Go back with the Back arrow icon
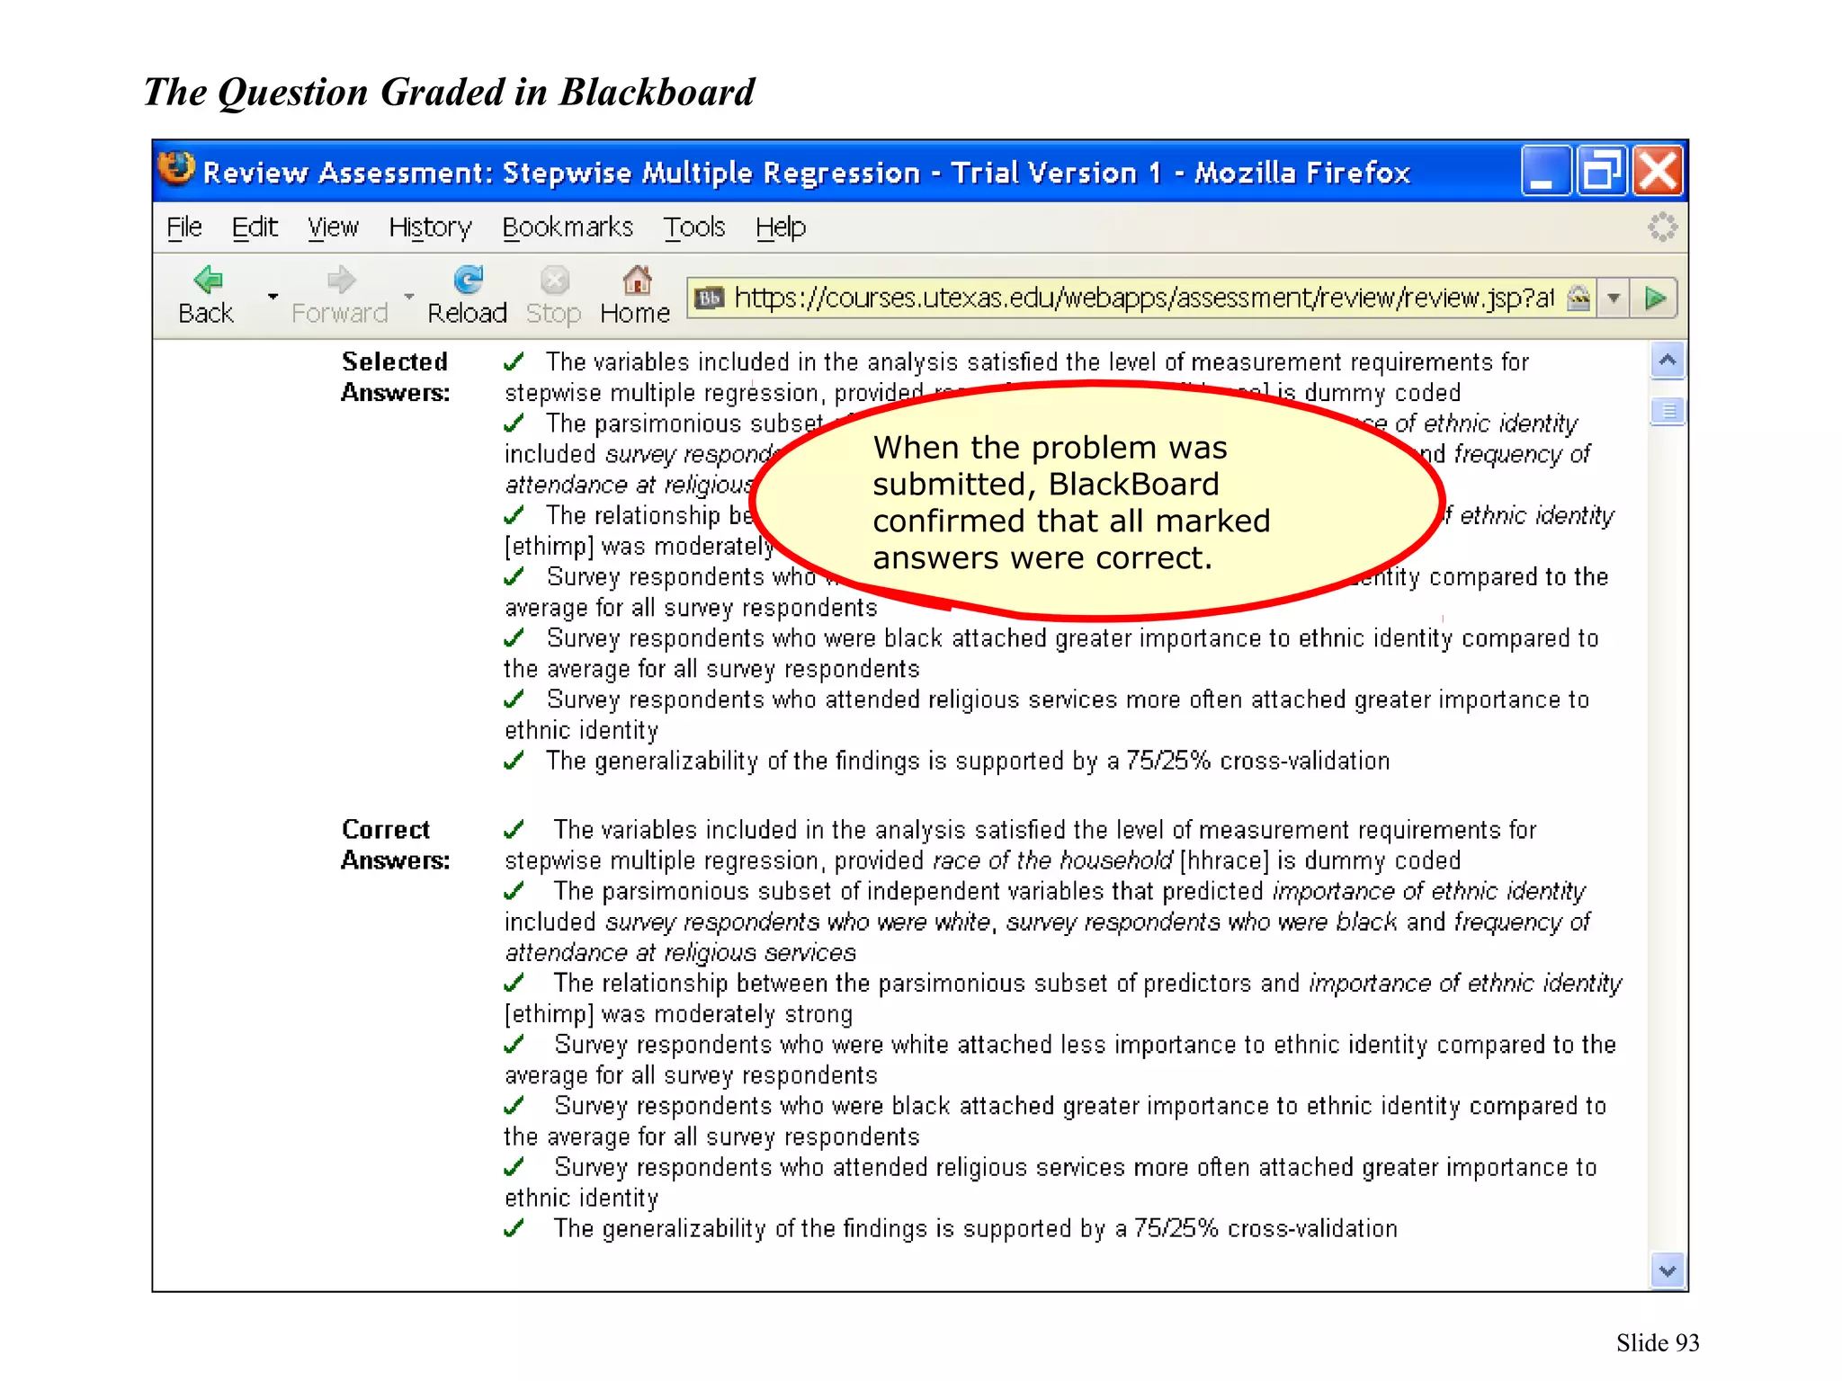This screenshot has height=1381, width=1842. (x=209, y=280)
